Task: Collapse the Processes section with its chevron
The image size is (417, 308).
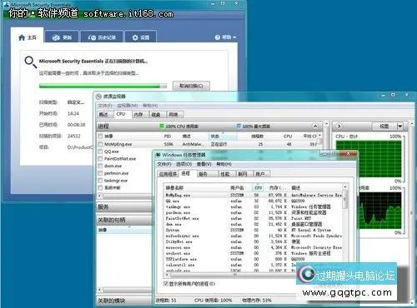Action: tap(315, 126)
